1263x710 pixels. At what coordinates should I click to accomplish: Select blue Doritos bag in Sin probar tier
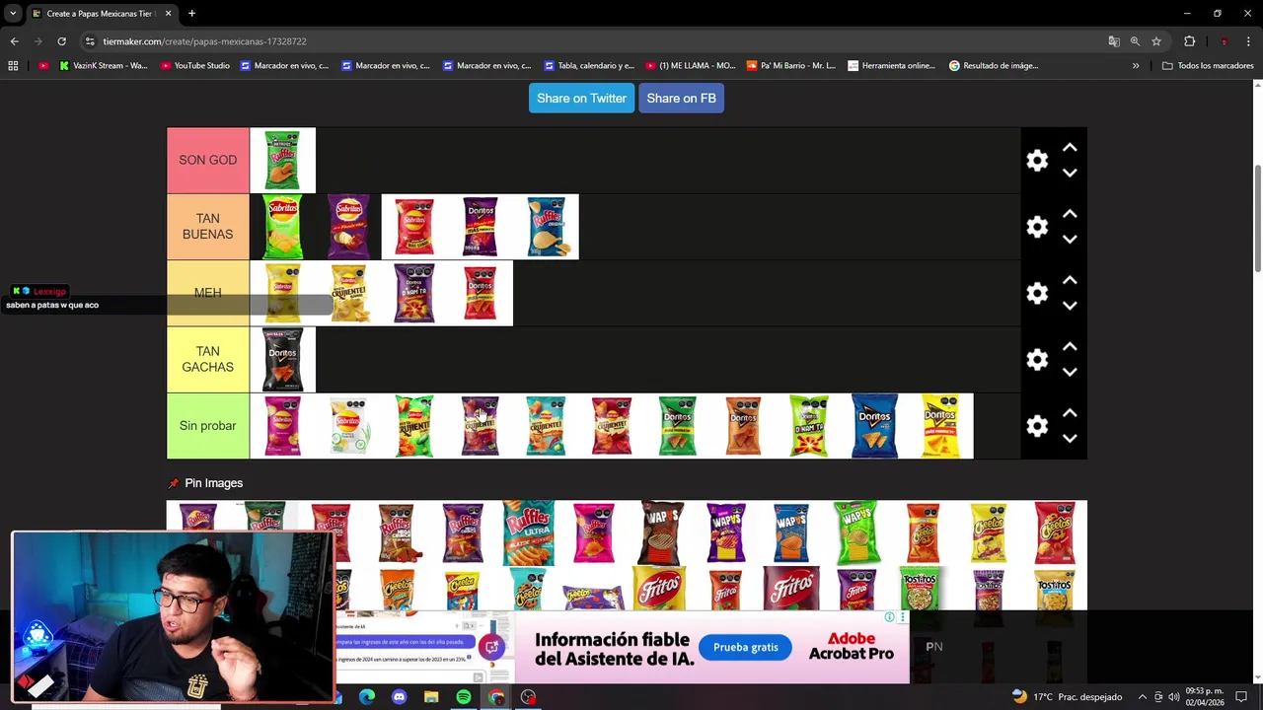click(874, 426)
